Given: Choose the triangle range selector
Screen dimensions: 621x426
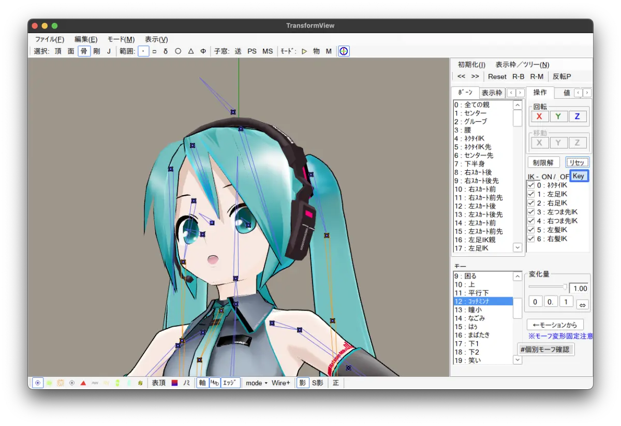Looking at the screenshot, I should (191, 51).
